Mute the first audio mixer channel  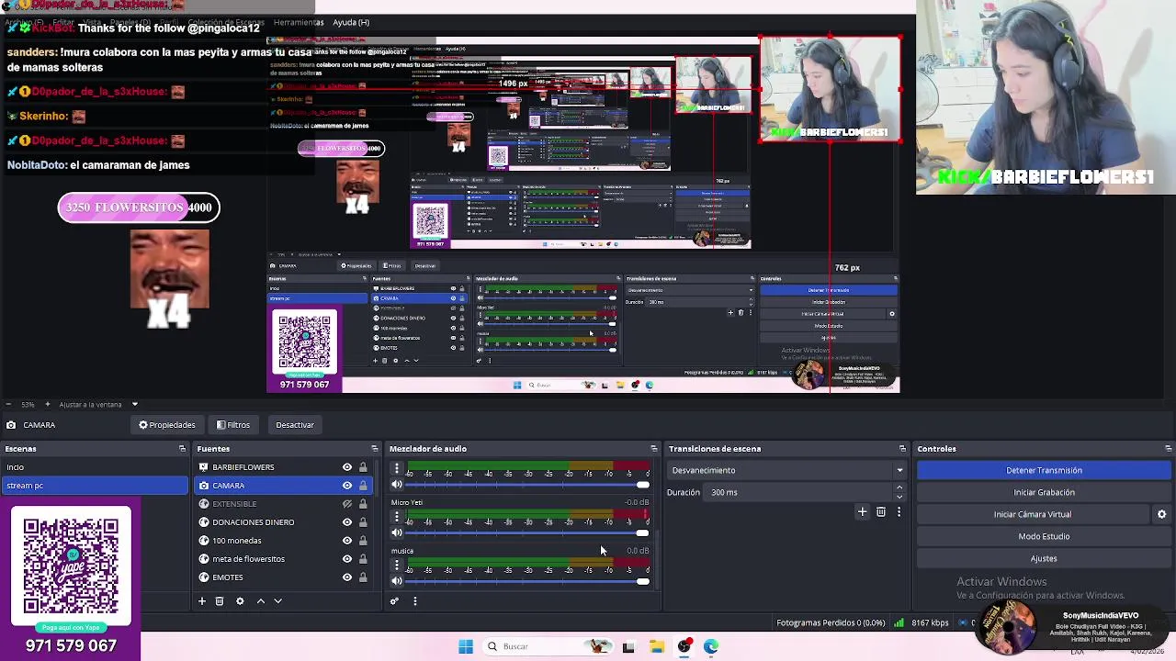click(x=397, y=485)
